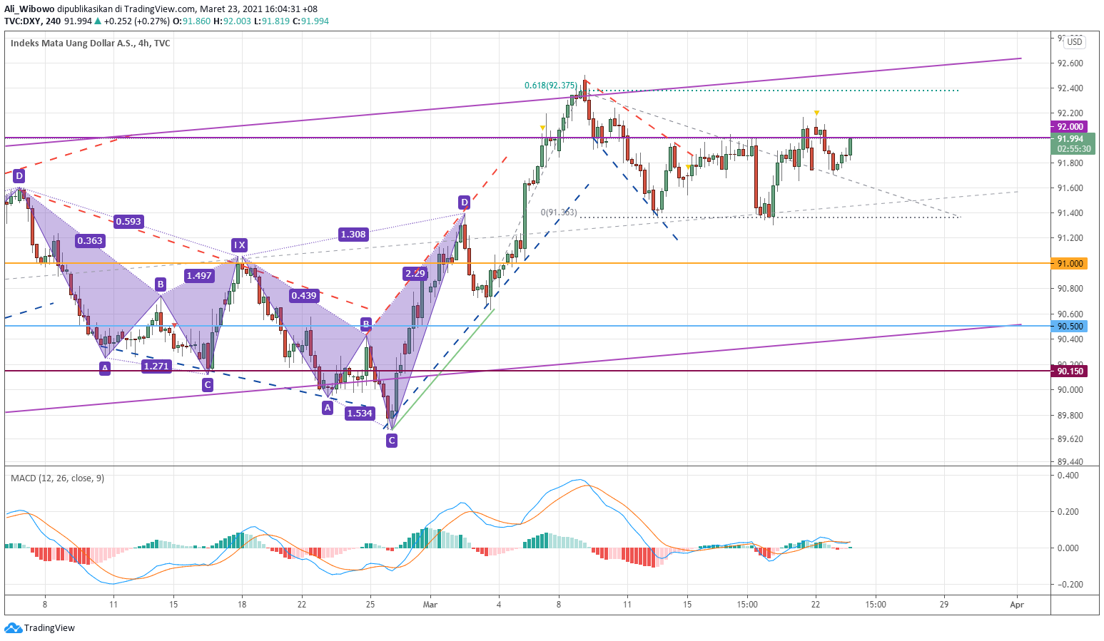
Task: Click the 0.363 ratio label
Action: [x=90, y=240]
